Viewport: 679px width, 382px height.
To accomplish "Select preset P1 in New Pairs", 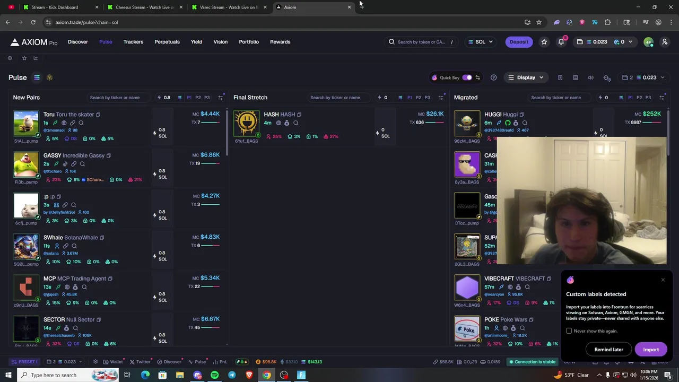I will click(x=189, y=98).
